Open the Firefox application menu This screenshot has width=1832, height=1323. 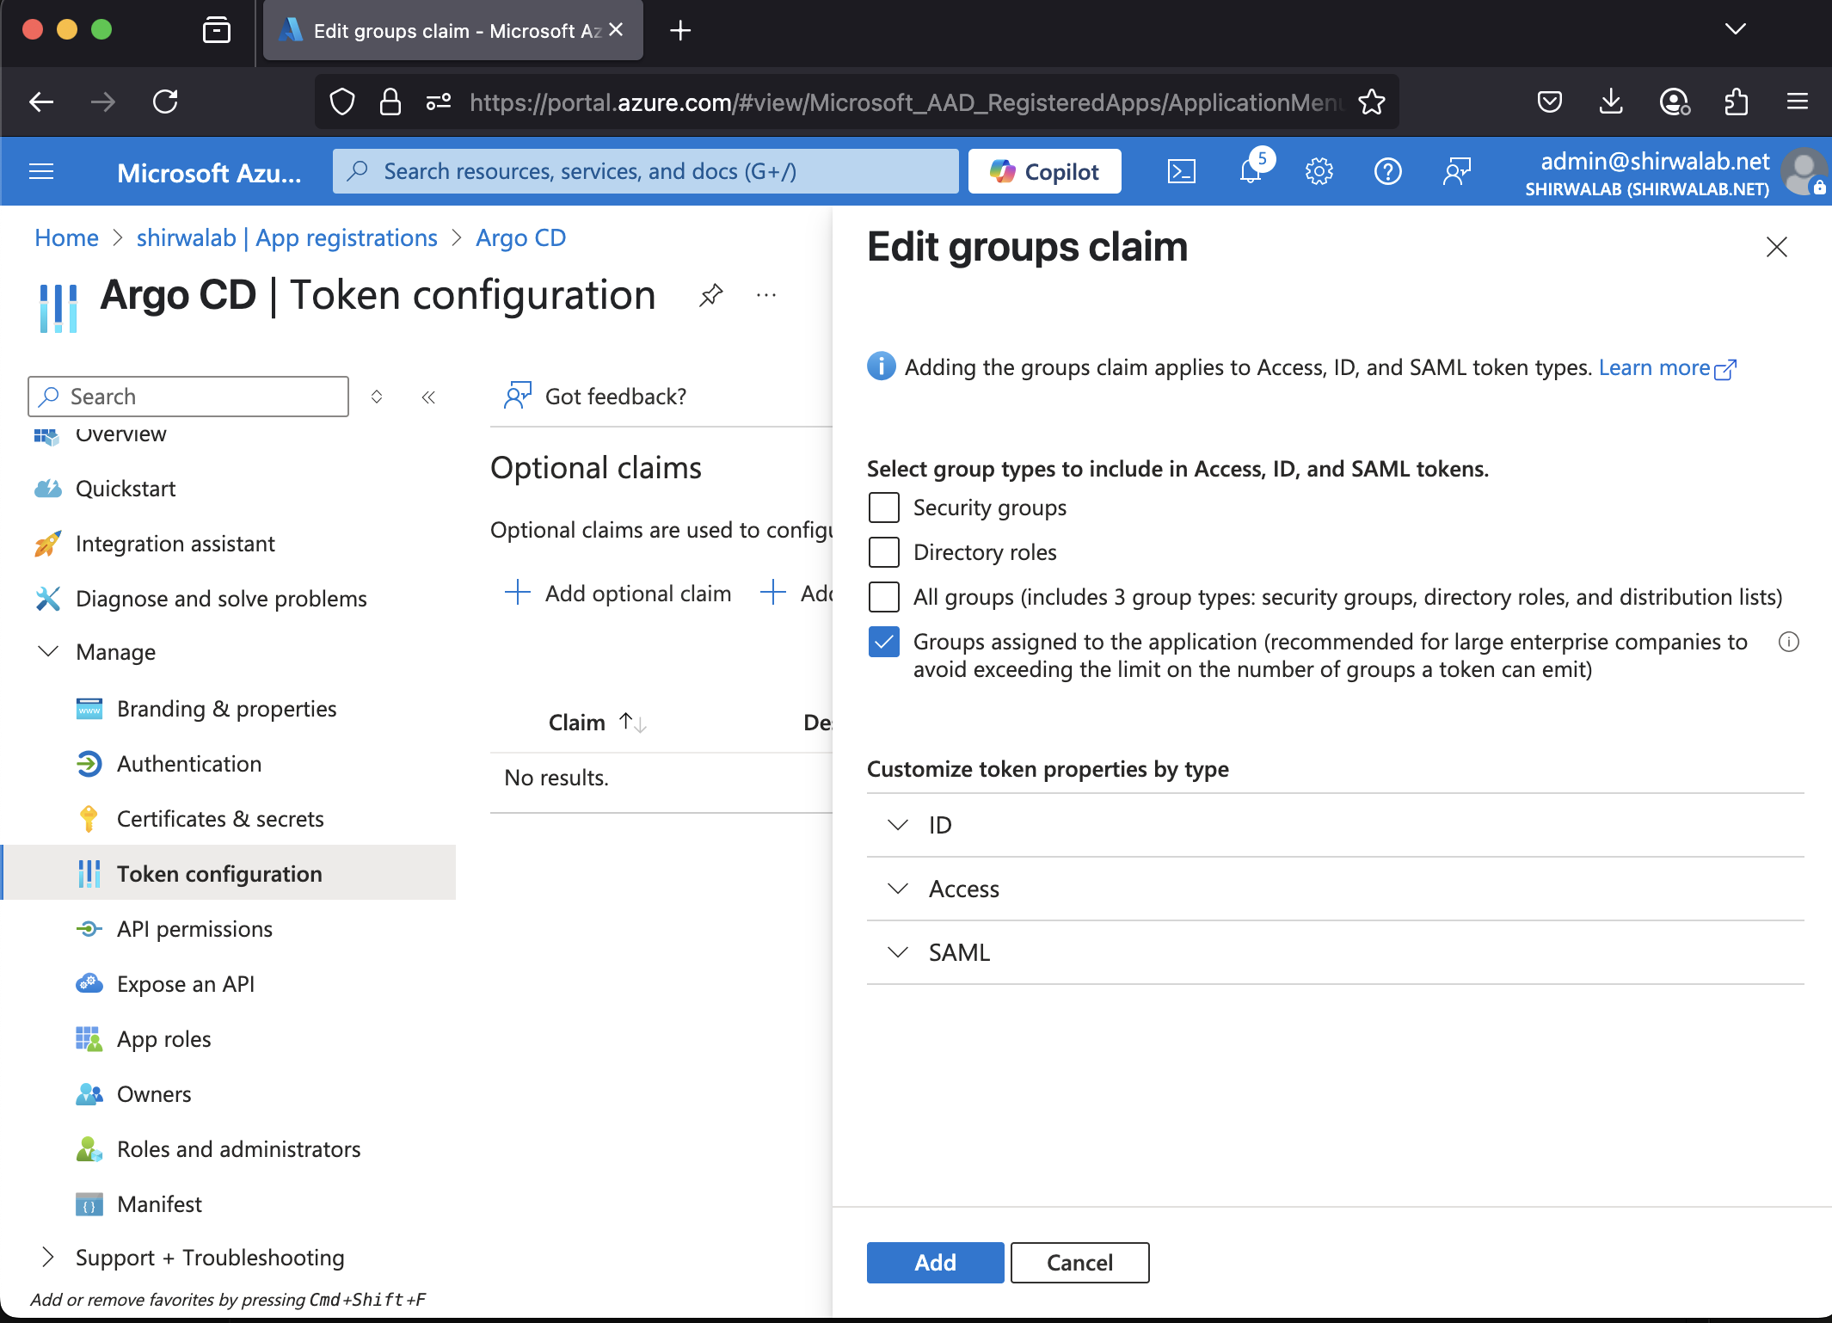[x=1798, y=102]
